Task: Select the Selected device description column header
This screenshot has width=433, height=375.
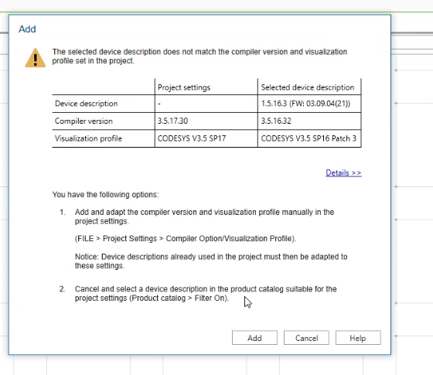Action: 308,87
